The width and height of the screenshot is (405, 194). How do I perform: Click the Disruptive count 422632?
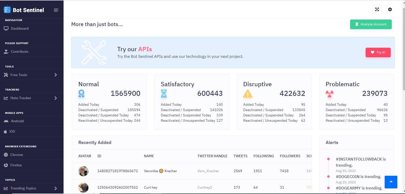pos(292,93)
